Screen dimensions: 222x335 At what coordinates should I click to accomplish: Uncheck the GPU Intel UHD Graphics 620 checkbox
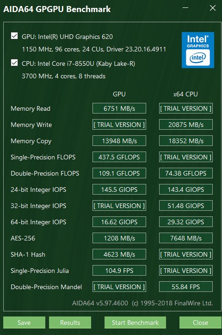click(14, 36)
